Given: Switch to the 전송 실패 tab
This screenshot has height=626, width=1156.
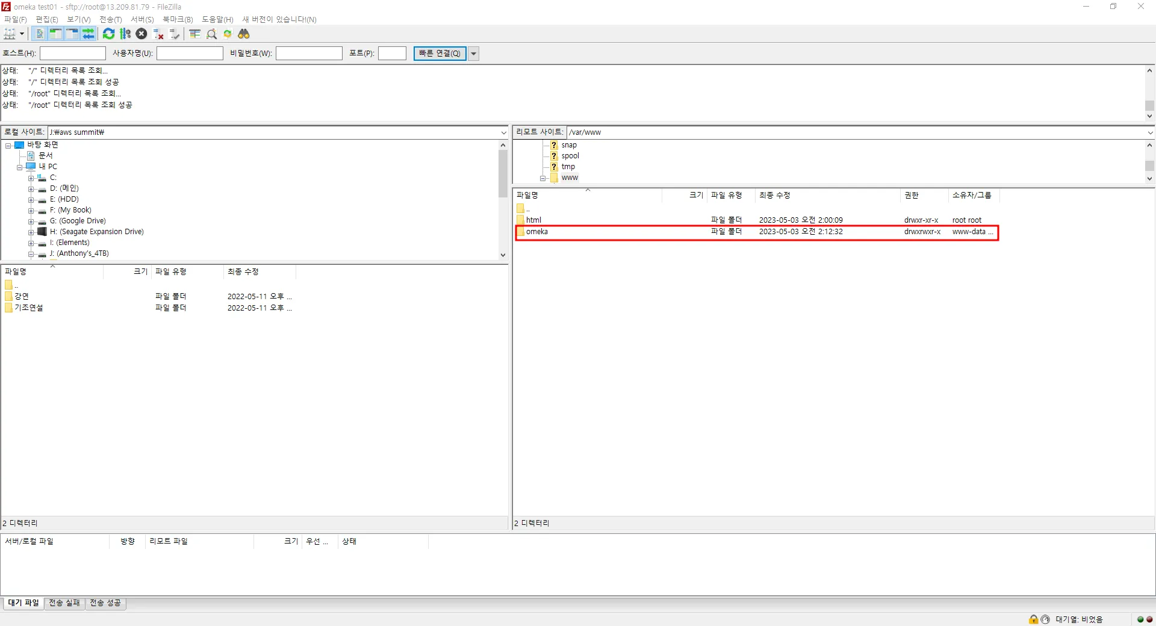Looking at the screenshot, I should [x=64, y=603].
